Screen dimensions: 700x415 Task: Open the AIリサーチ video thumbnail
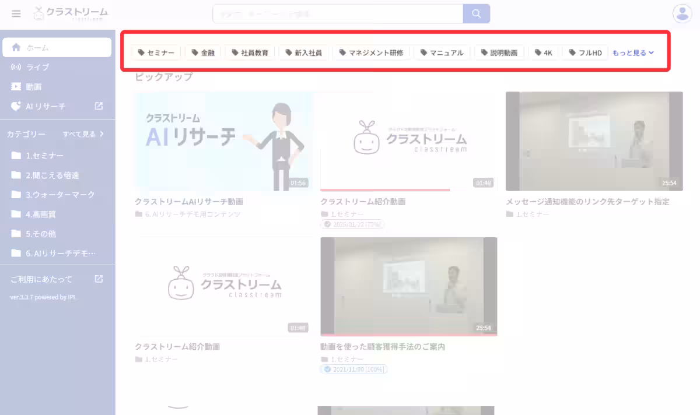[x=223, y=141]
